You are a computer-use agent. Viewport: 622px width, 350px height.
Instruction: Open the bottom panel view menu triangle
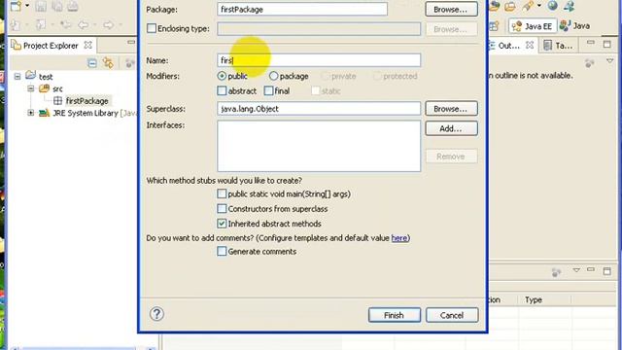click(x=576, y=270)
